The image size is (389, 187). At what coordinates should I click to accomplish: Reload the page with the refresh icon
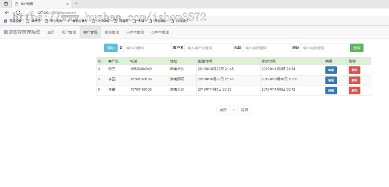(x=18, y=13)
